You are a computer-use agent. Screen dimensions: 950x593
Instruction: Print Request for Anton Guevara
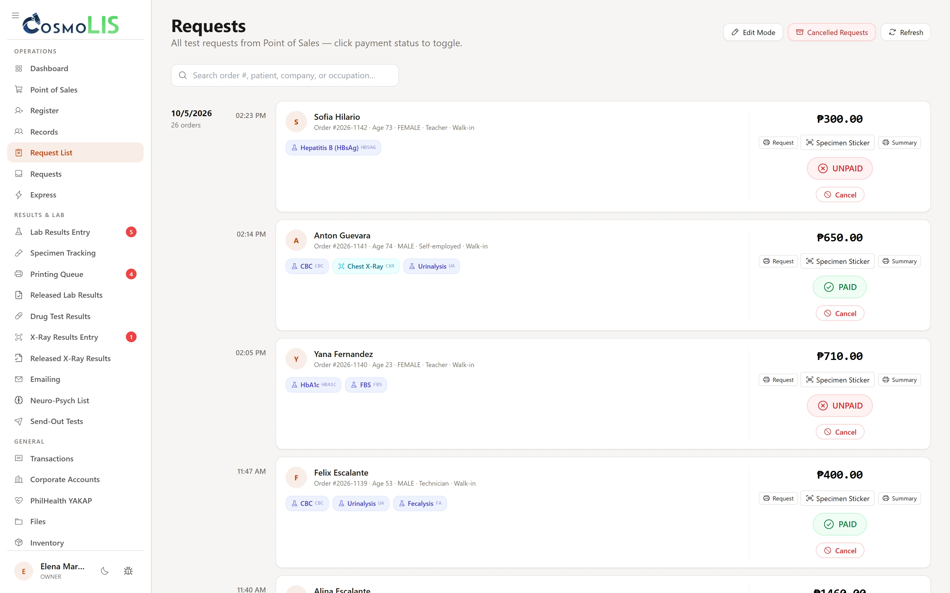pos(778,261)
